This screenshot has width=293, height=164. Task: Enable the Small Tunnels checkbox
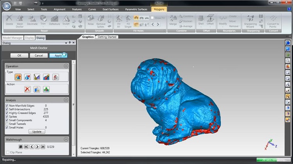coord(7,124)
